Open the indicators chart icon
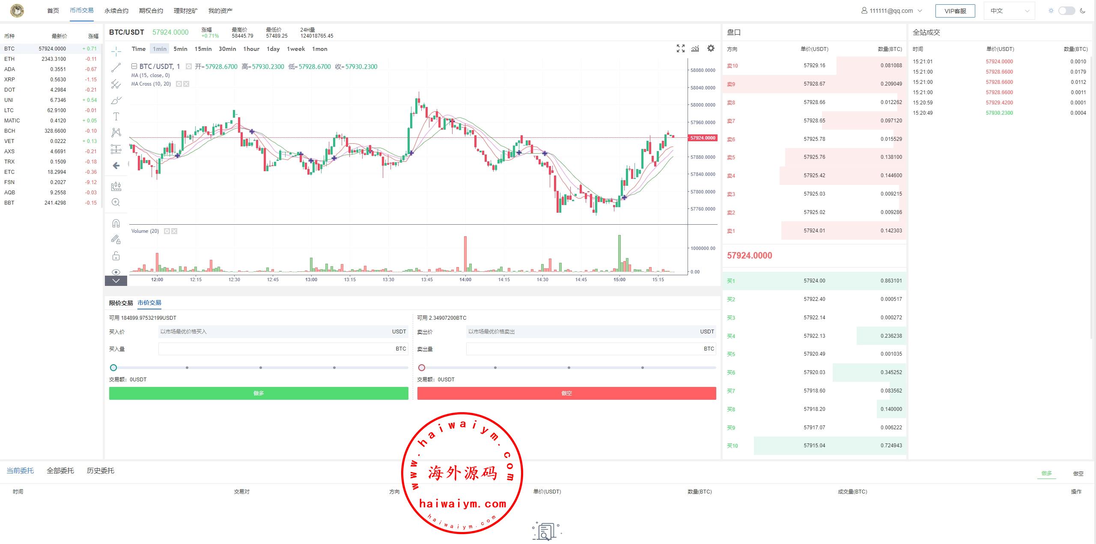This screenshot has height=544, width=1096. (x=695, y=48)
